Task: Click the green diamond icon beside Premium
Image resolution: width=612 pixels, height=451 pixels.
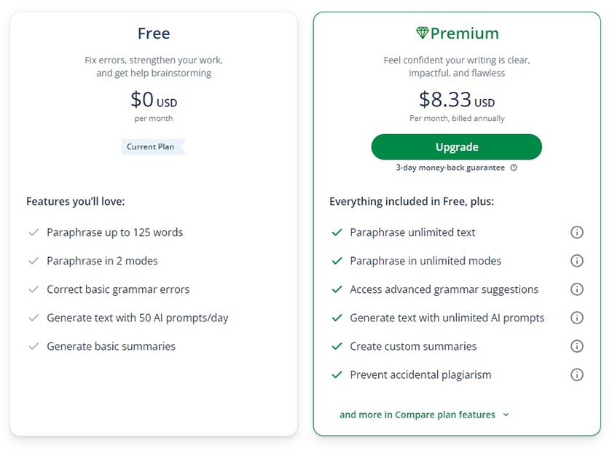Action: [x=423, y=33]
